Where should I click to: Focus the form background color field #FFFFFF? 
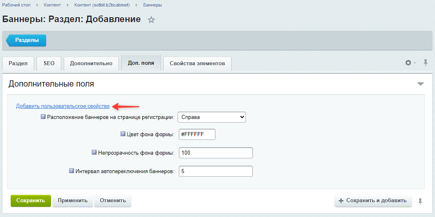[197, 135]
